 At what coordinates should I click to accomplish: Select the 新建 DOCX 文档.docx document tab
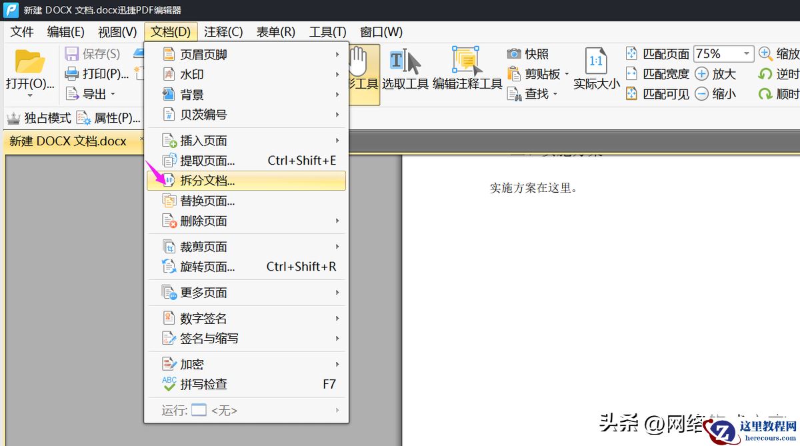[x=69, y=141]
